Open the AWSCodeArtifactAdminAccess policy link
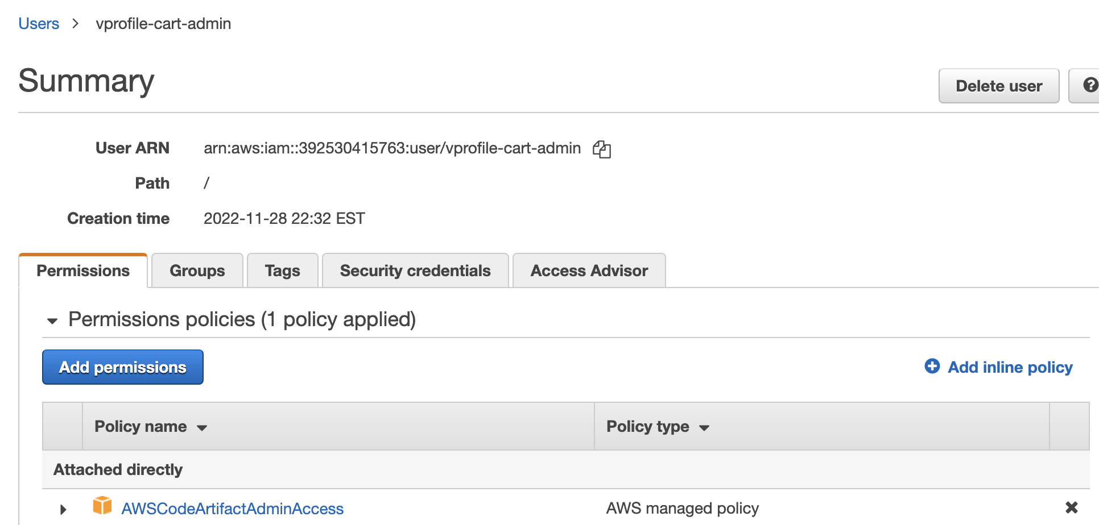The height and width of the screenshot is (525, 1099). pos(233,509)
